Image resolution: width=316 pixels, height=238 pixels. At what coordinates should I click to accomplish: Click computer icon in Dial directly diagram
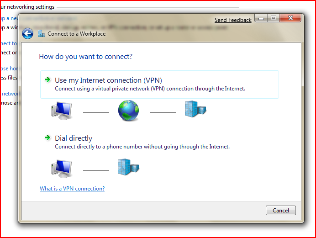(61, 168)
